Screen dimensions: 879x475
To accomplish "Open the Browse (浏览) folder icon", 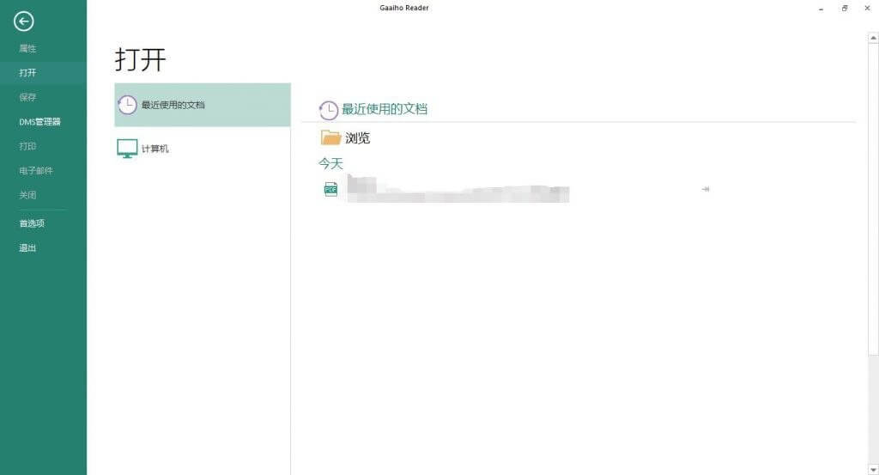I will (x=330, y=137).
